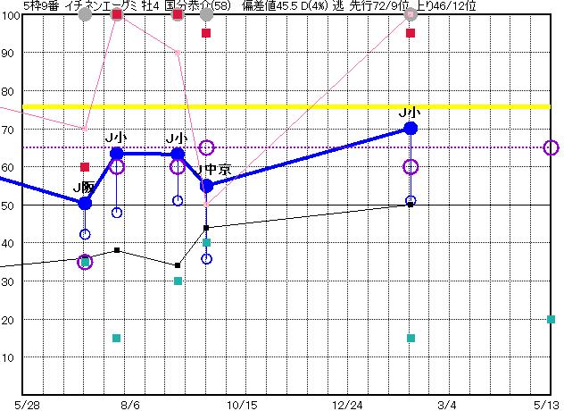Select the blue data point labeled J中京
564x411 pixels.
tap(206, 186)
